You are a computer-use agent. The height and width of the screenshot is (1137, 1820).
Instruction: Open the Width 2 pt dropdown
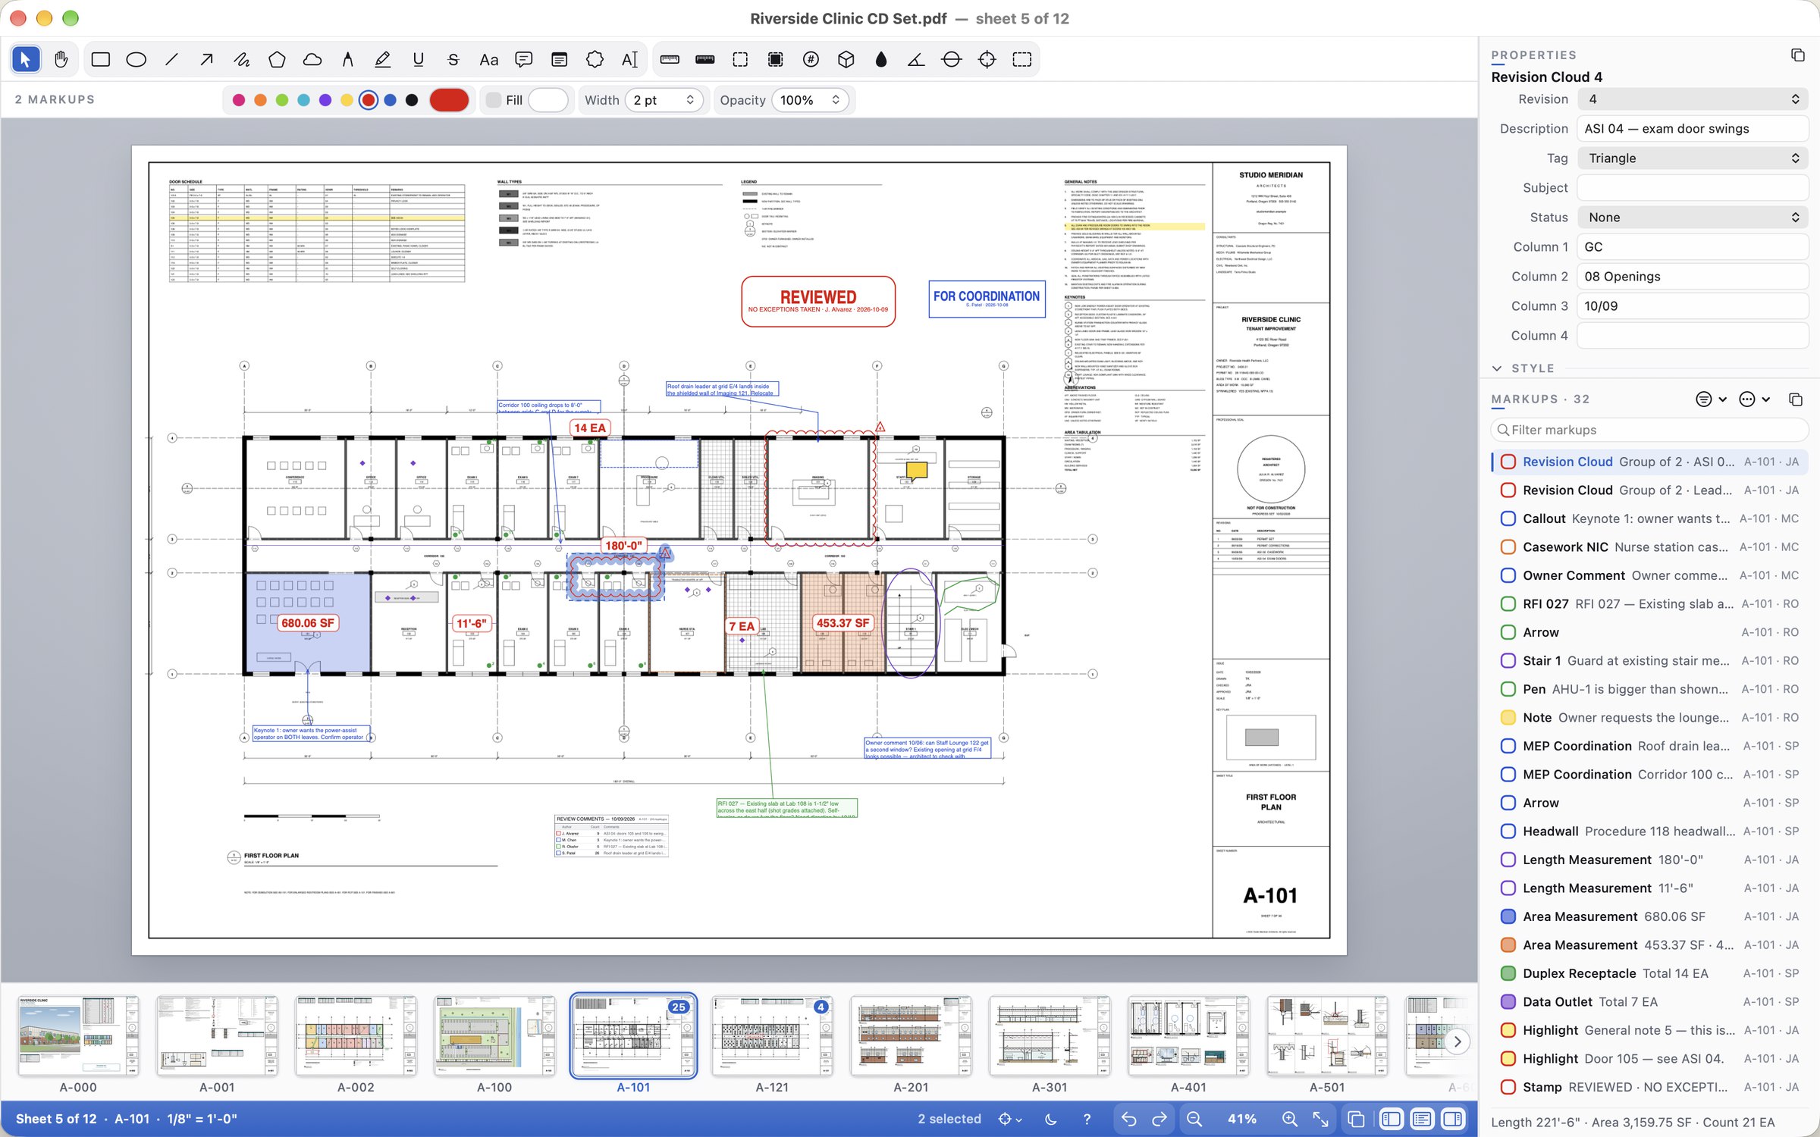664,100
